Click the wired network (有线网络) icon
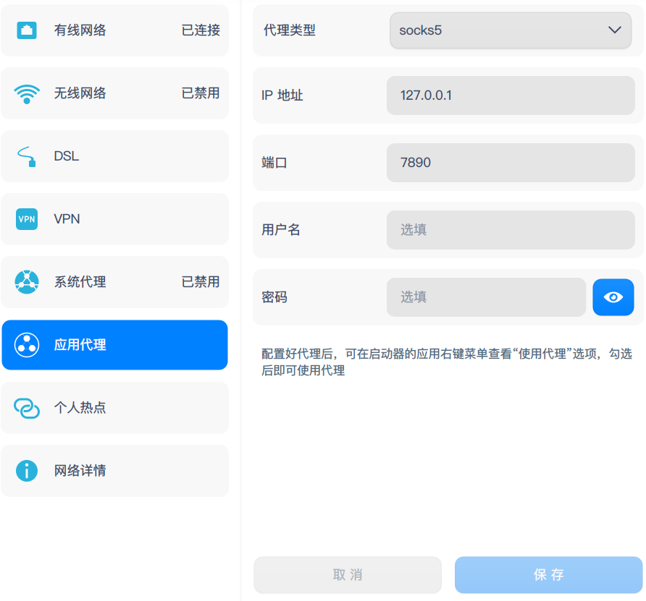The height and width of the screenshot is (601, 646). tap(26, 30)
